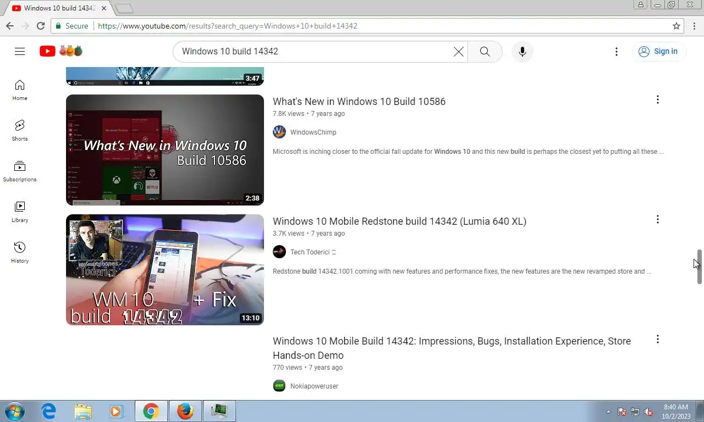Click the browser Forward arrow
The width and height of the screenshot is (704, 422).
25,26
